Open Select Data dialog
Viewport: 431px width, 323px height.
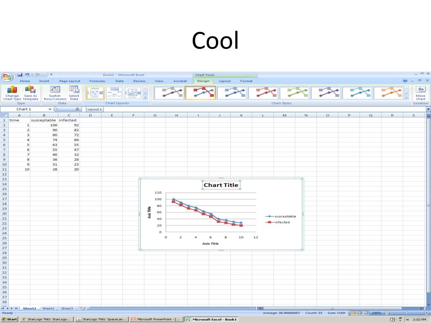click(74, 93)
